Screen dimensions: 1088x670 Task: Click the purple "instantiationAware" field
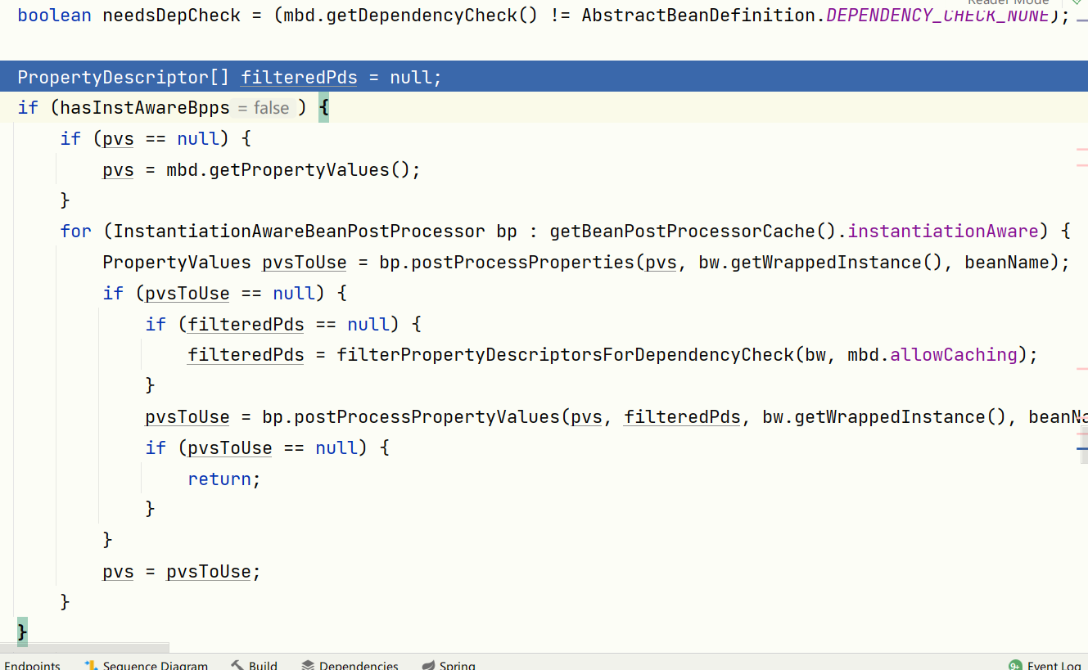(x=943, y=232)
